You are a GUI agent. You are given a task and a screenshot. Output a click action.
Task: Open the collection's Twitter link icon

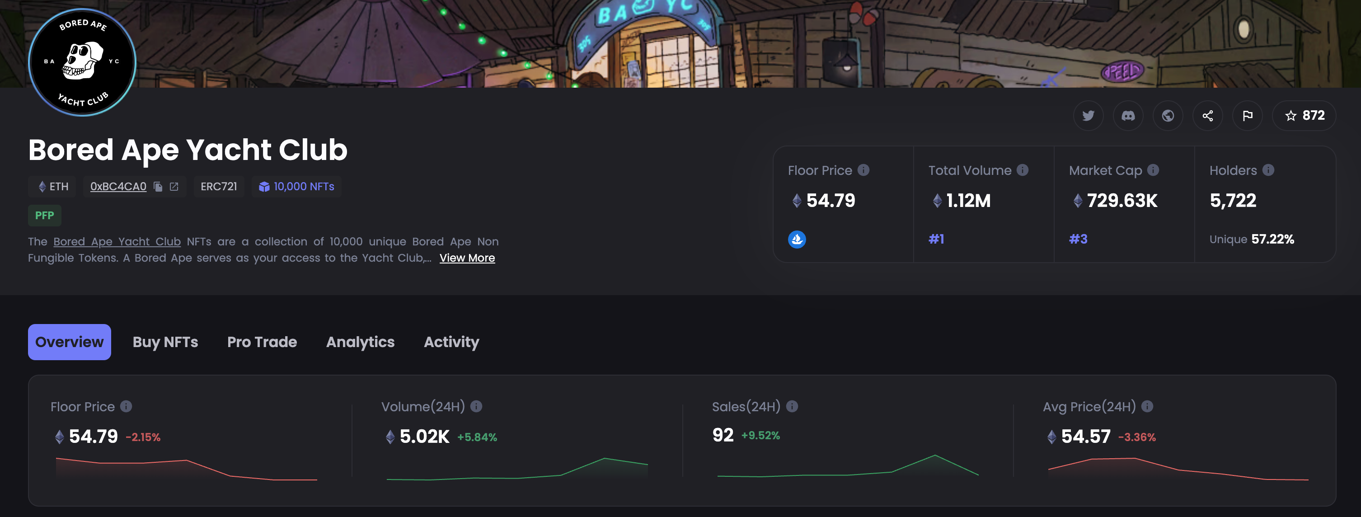[1088, 116]
